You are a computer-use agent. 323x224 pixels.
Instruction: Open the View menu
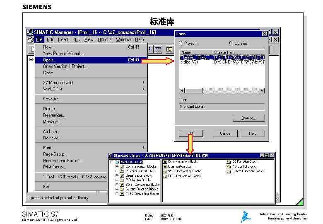[x=89, y=39]
